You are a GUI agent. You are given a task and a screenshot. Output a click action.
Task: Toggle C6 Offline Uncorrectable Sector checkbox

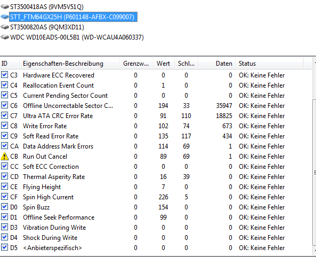point(4,105)
